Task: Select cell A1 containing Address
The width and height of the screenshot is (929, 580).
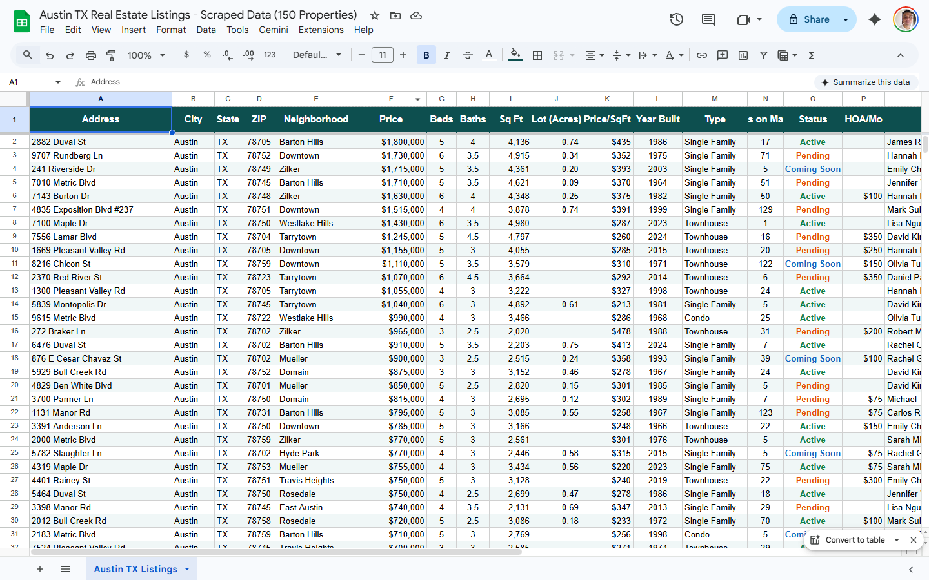Action: tap(101, 119)
